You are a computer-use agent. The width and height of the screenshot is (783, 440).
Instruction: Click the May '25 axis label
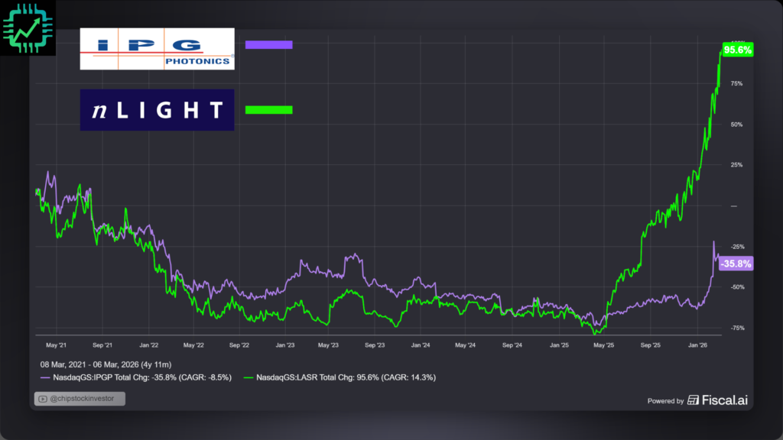[604, 345]
